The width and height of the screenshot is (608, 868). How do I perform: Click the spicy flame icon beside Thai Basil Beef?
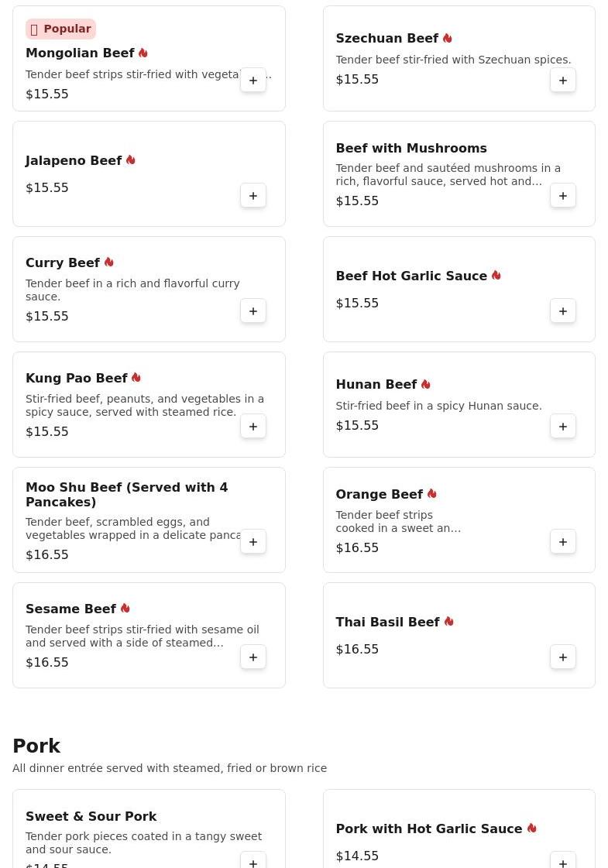[449, 622]
